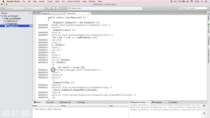Open the Build menu

click(57, 1)
